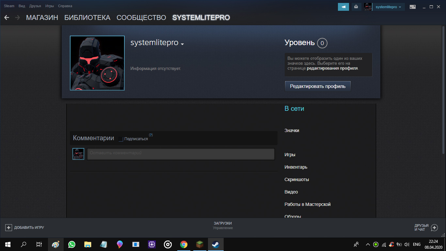The width and height of the screenshot is (446, 251).
Task: Open the Игры link in the profile sidebar
Action: 290,155
